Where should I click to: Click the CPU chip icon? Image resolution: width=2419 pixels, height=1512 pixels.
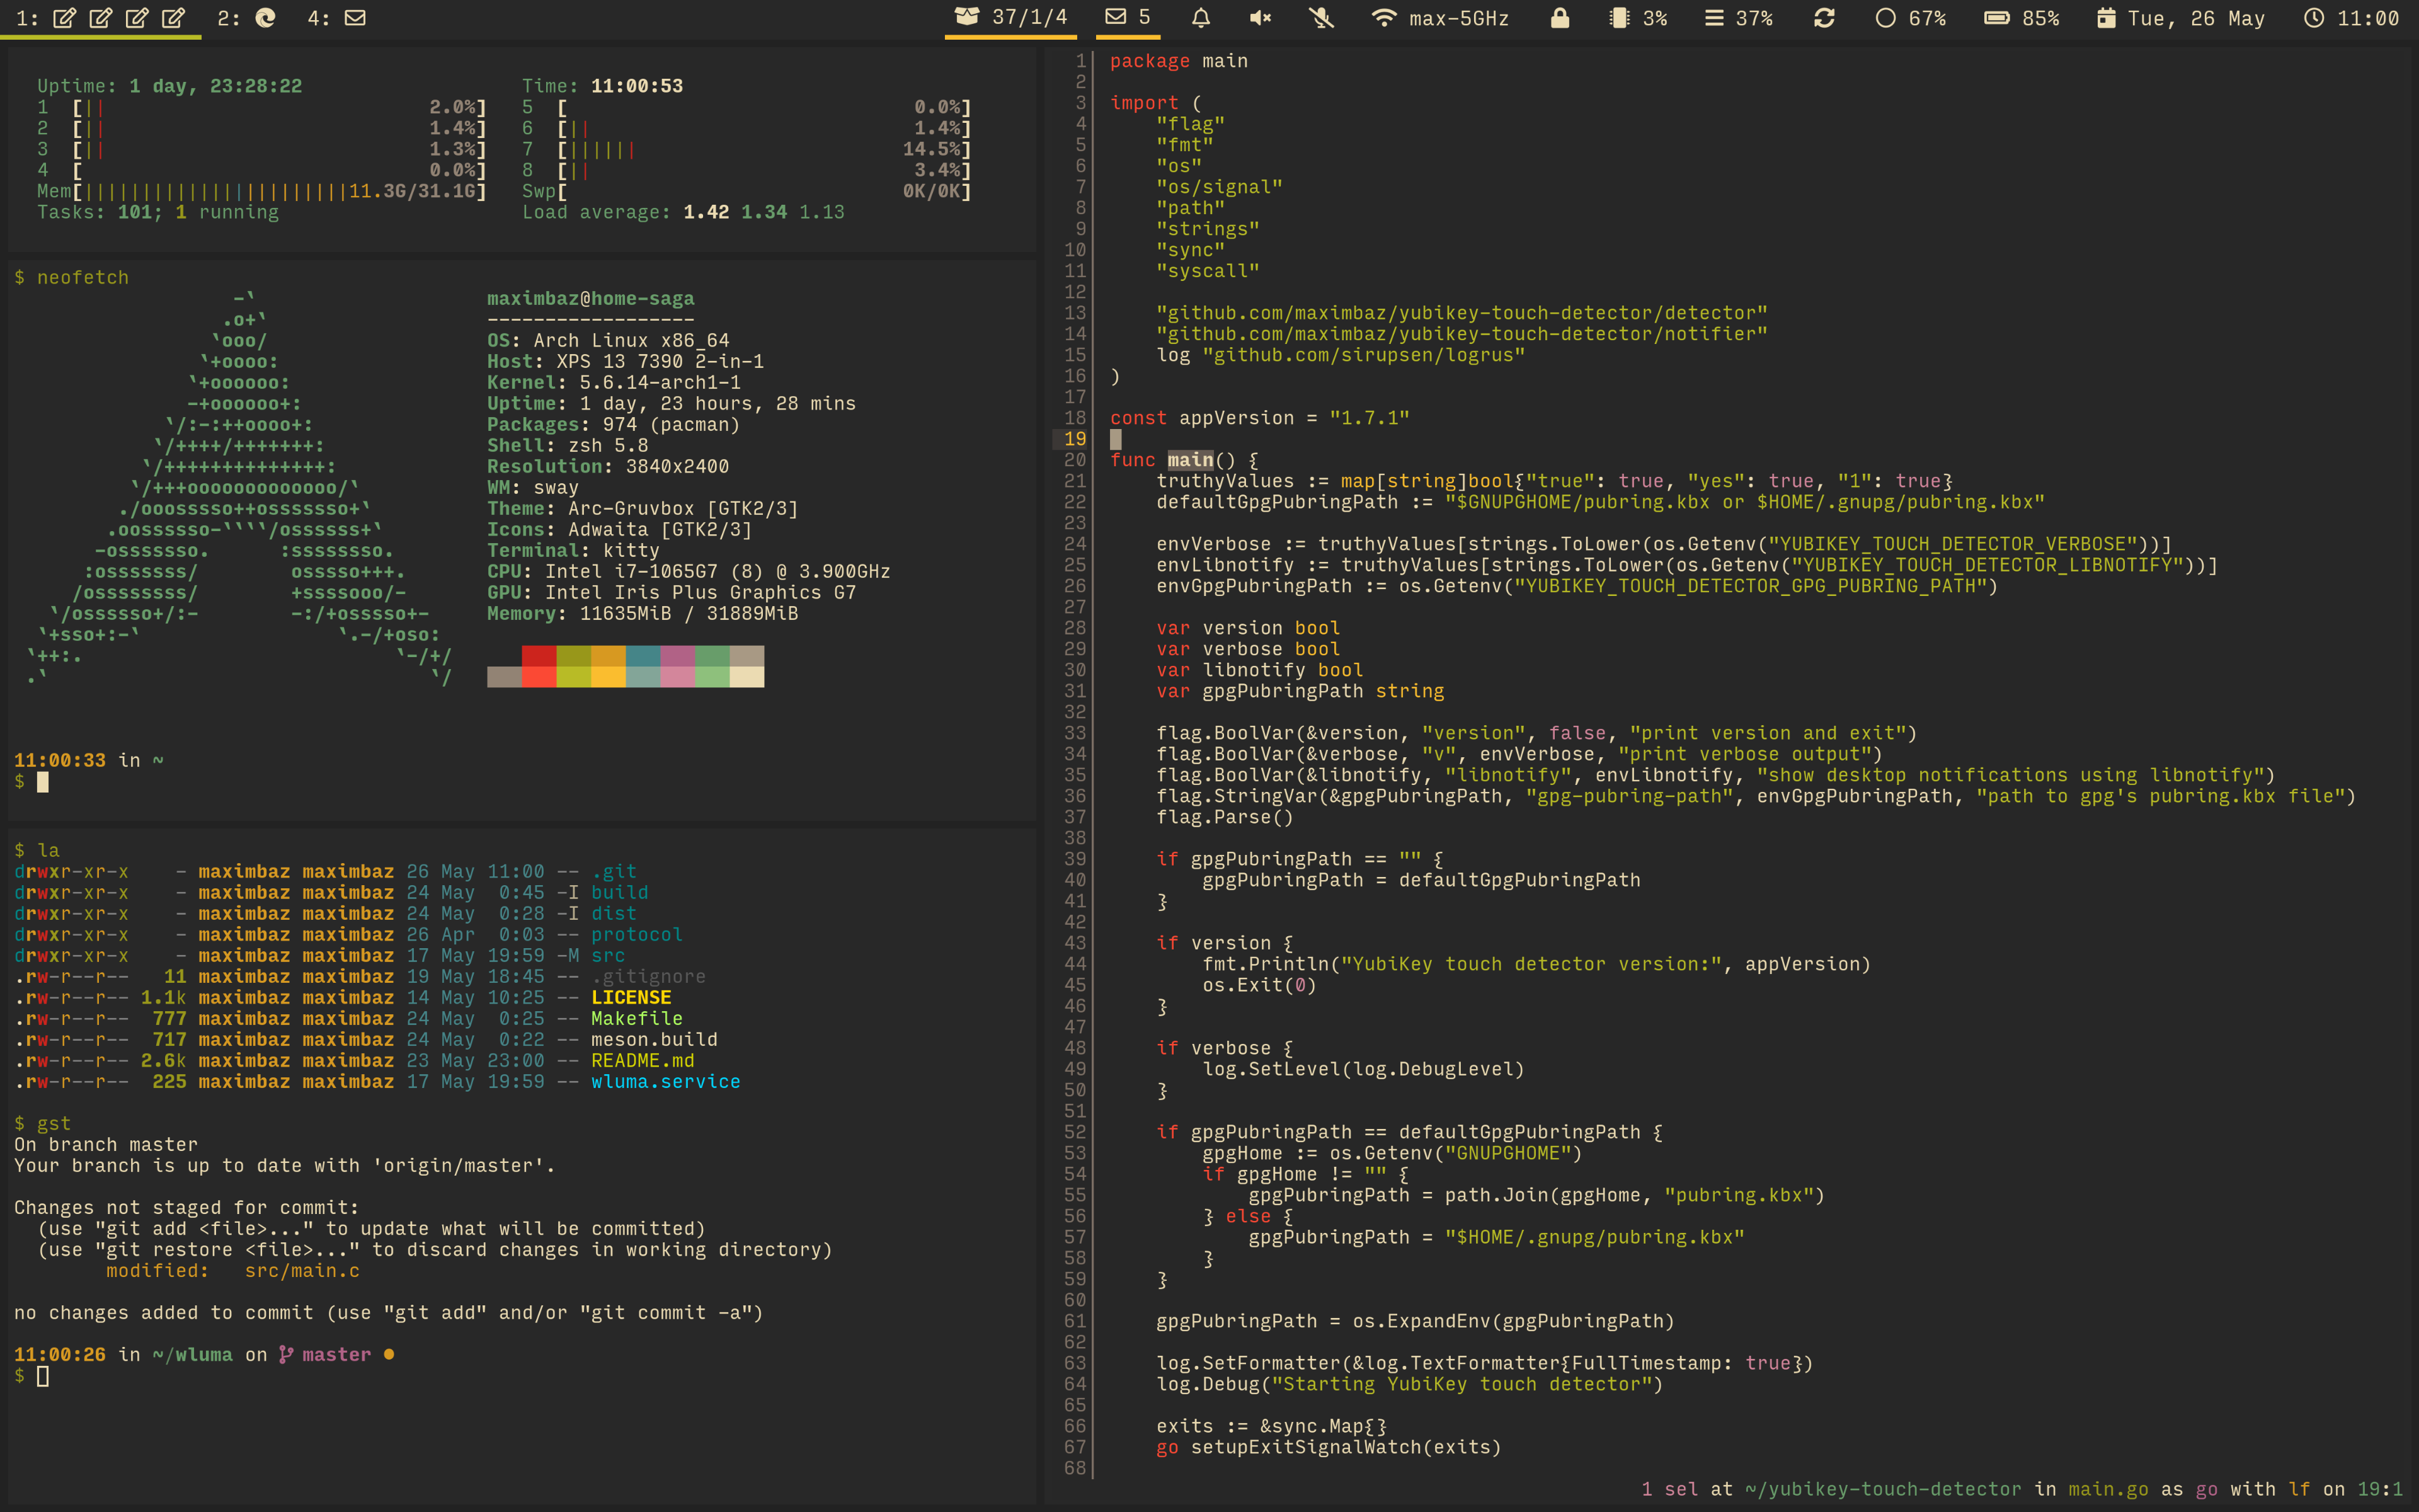pyautogui.click(x=1620, y=18)
